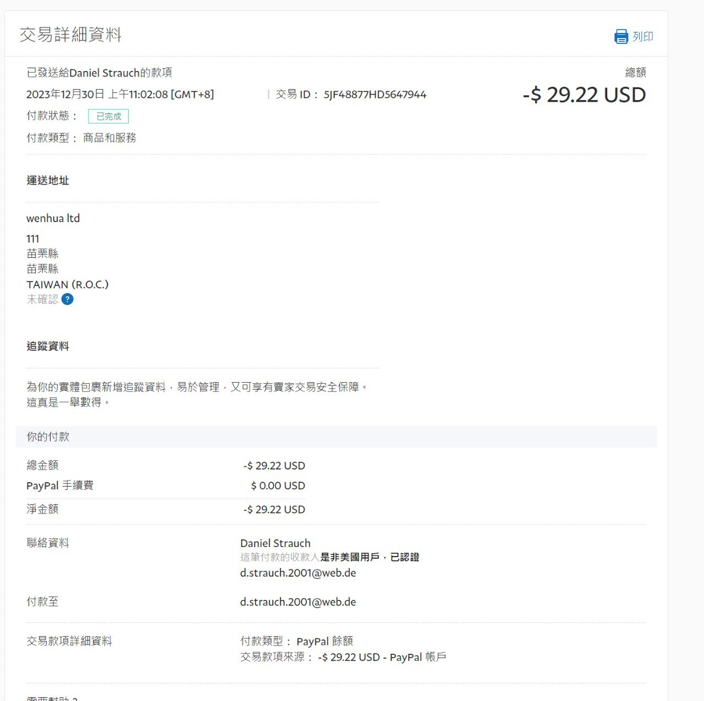The height and width of the screenshot is (701, 704).
Task: Click the 淨金額 amount value
Action: click(274, 510)
